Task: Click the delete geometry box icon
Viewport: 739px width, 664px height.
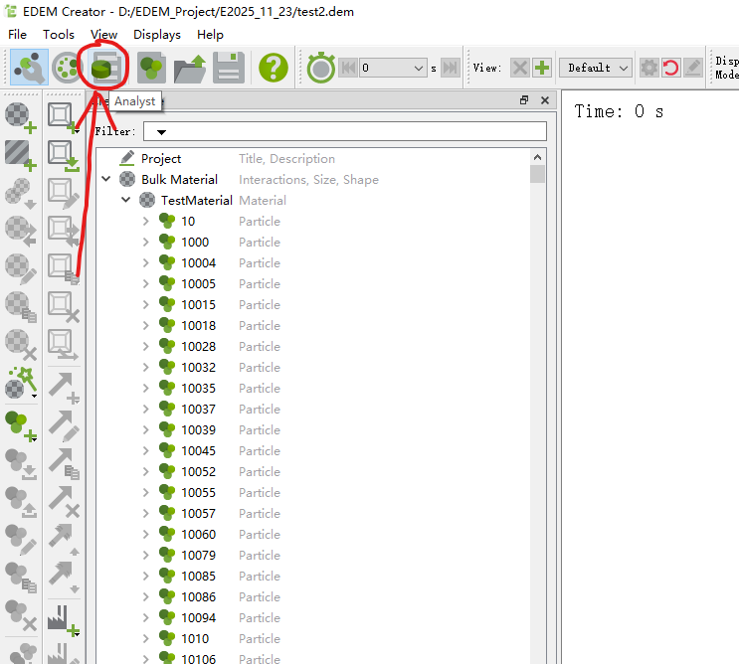Action: coord(63,306)
